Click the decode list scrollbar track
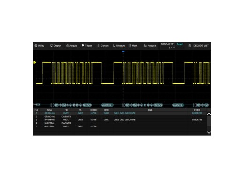The image size is (244, 178). [x=209, y=123]
